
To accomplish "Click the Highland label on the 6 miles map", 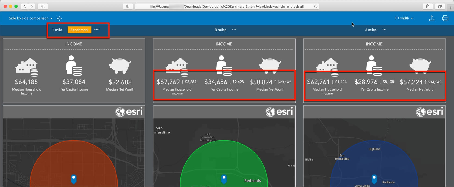I will tap(374, 149).
